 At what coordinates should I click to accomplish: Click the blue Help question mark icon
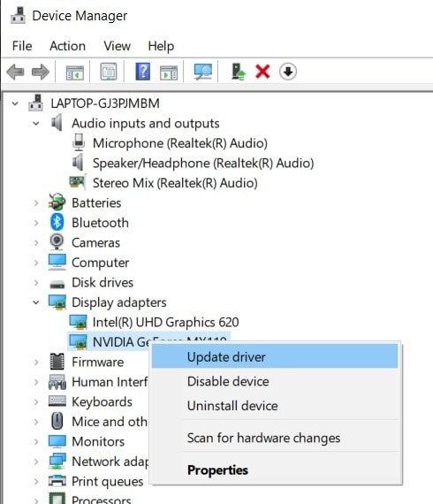pyautogui.click(x=142, y=72)
